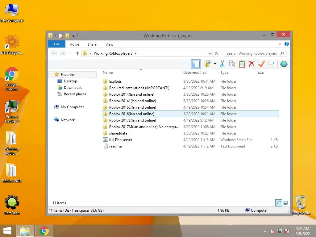316x237 pixels.
Task: Expand the breadcrumb root arrow before folder name
Action: 90,53
